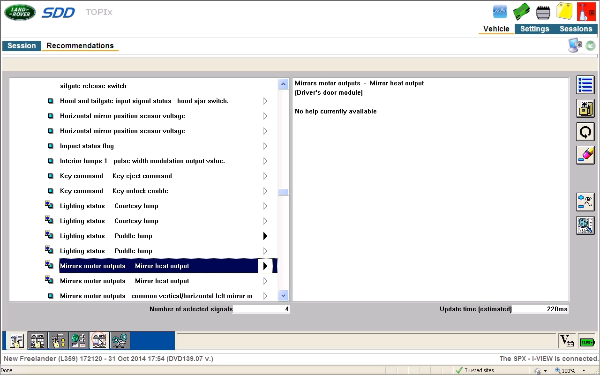
Task: Select first Horizontal mirror position sensor voltage row
Action: pos(122,116)
